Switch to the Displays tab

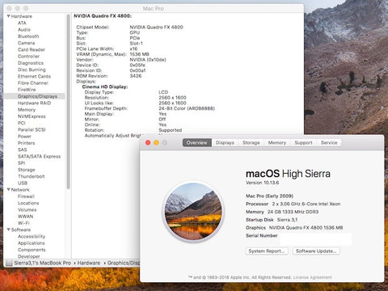[225, 142]
